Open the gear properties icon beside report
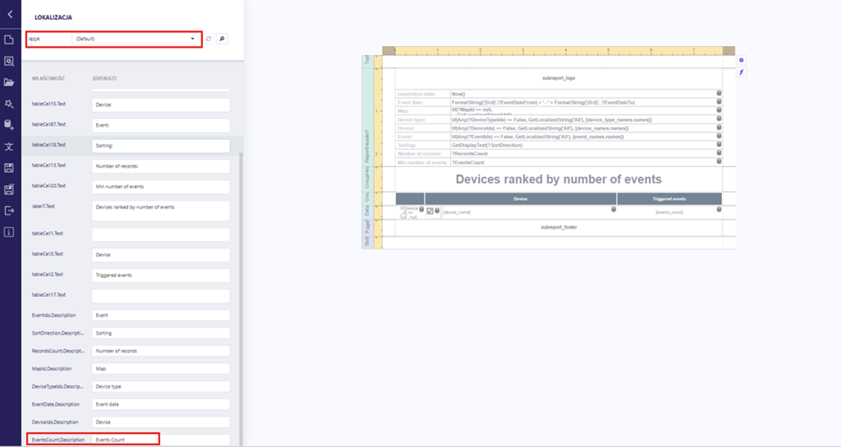This screenshot has height=447, width=841. coord(741,60)
